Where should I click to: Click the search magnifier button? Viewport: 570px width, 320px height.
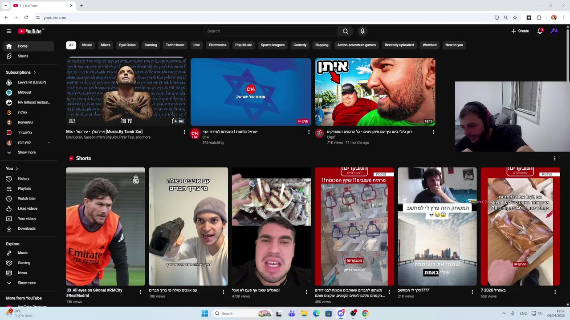click(345, 31)
